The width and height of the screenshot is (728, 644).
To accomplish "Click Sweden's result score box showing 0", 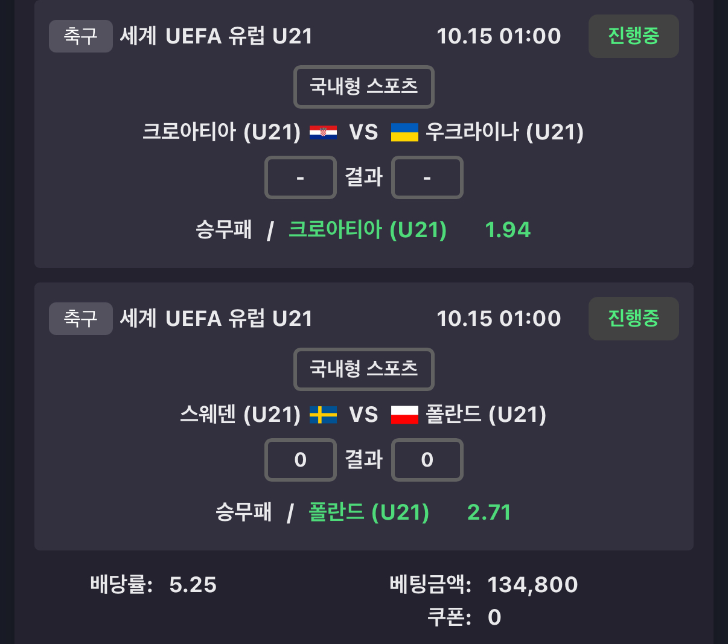I will tap(300, 460).
